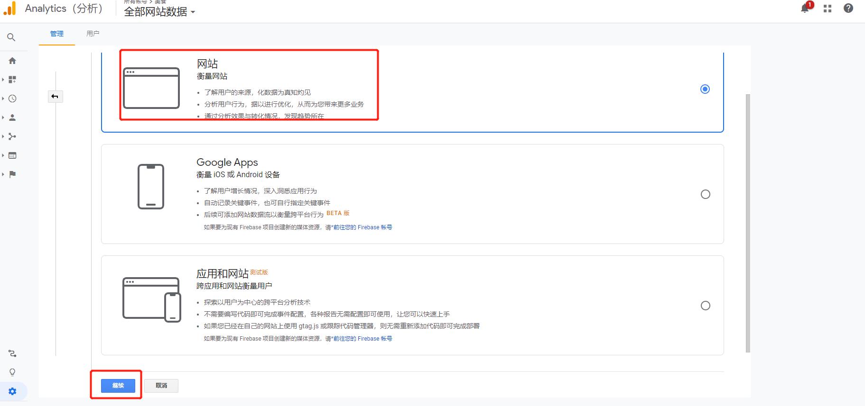Switch to the 管理 tab
The image size is (865, 406).
tap(57, 34)
